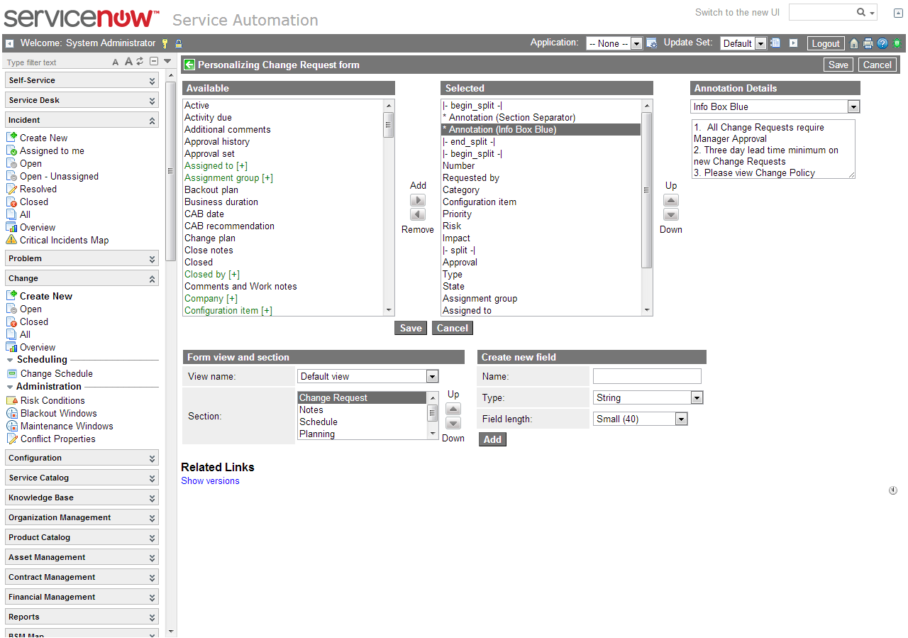
Task: Open the View name dropdown
Action: tap(432, 376)
